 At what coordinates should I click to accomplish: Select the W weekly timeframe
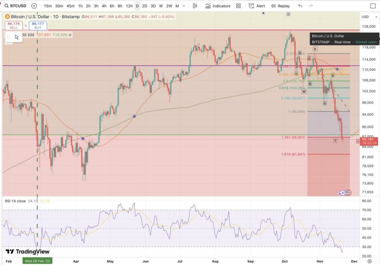click(x=161, y=6)
